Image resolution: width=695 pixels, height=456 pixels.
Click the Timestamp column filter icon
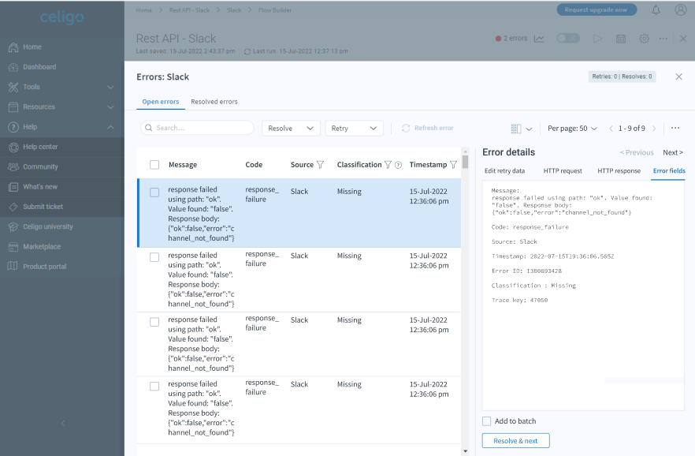pyautogui.click(x=453, y=165)
